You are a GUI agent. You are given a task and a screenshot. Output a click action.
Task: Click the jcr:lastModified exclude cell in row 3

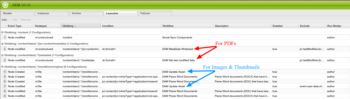click(x=312, y=60)
